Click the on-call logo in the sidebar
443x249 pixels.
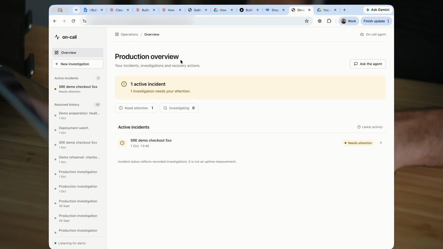(x=66, y=37)
